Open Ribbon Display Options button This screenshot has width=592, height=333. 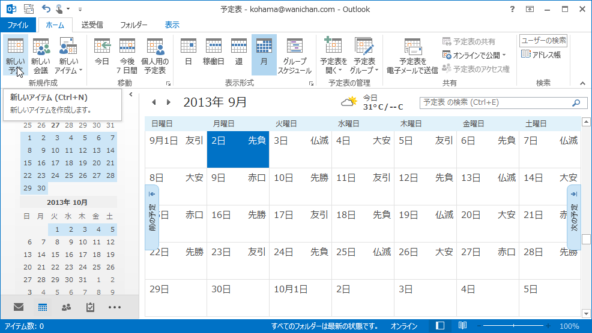pos(530,9)
